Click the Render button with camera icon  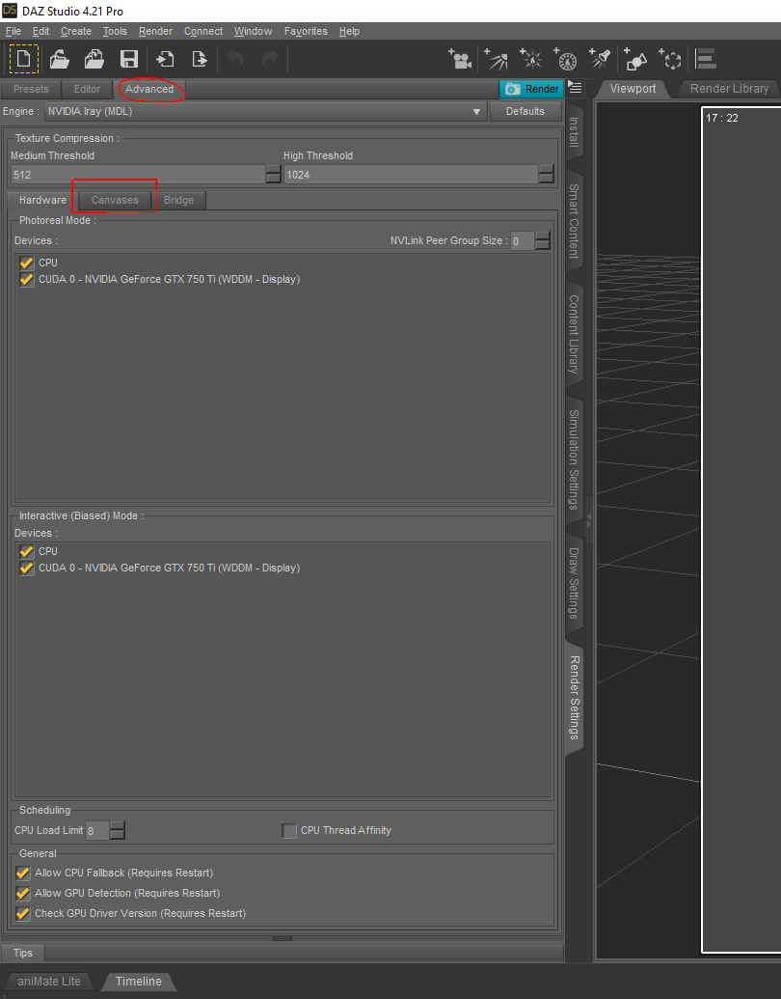[x=531, y=89]
